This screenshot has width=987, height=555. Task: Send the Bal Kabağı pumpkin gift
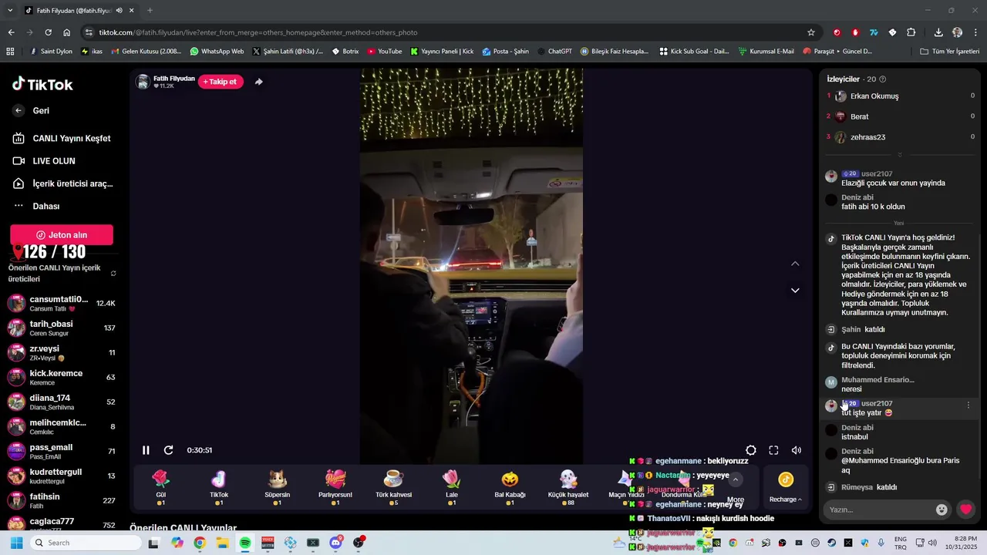coord(510,487)
